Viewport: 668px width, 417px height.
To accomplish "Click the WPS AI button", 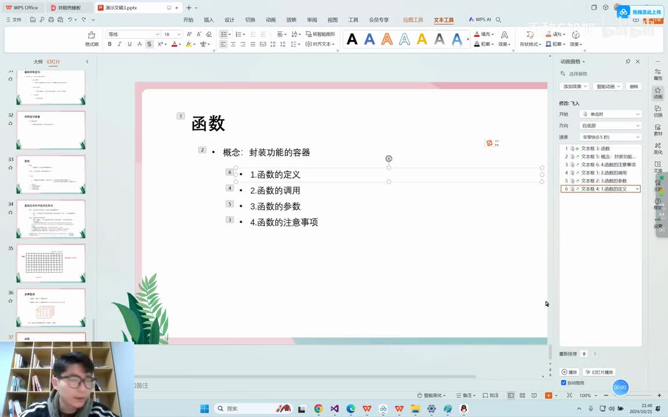I will (480, 20).
